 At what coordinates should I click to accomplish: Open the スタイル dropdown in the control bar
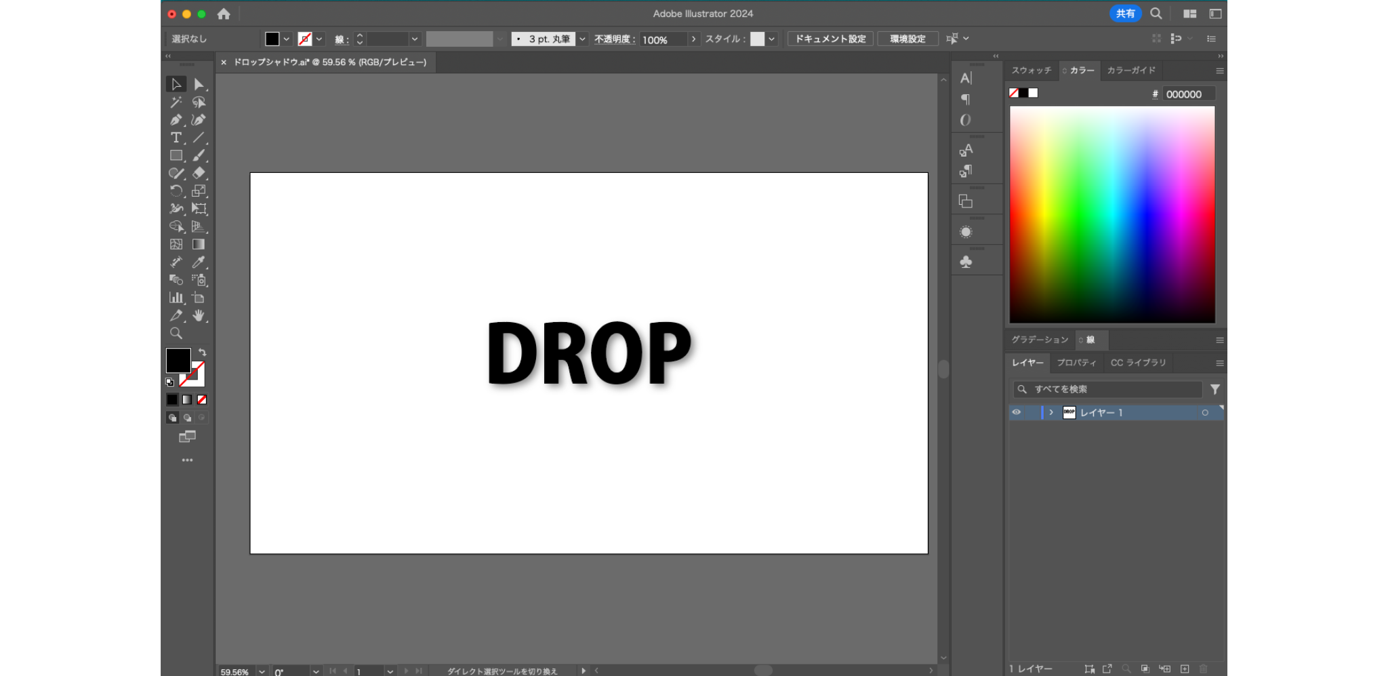tap(772, 39)
